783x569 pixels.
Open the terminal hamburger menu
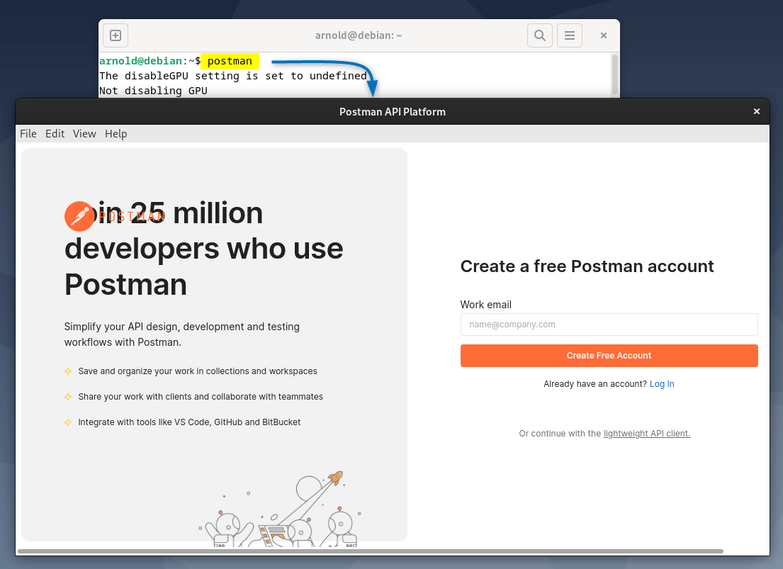[x=569, y=35]
